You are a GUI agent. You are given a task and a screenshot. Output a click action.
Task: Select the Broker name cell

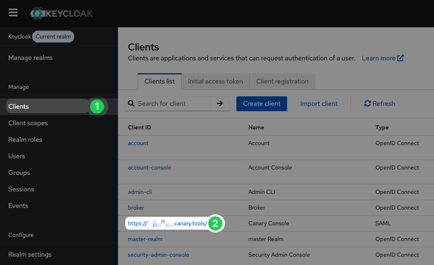click(257, 208)
